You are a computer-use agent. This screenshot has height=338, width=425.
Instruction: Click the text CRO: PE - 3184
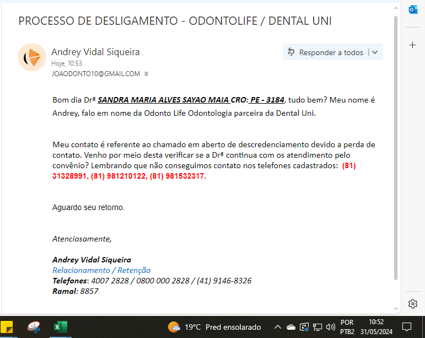point(257,100)
